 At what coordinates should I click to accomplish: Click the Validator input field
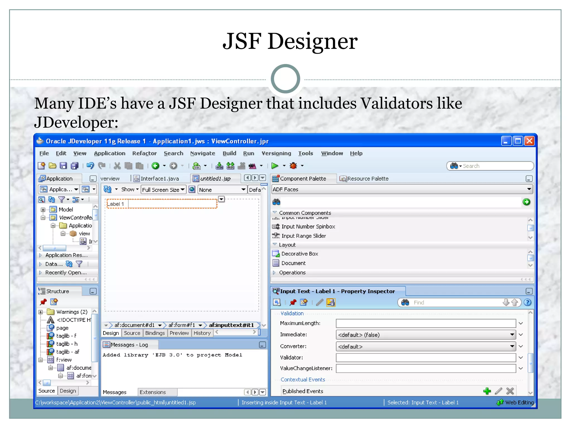coord(426,358)
